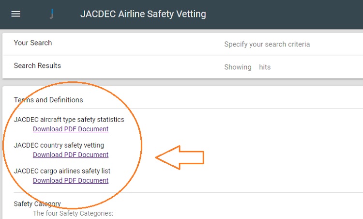The width and height of the screenshot is (363, 219).
Task: Download country safety vetting PDF
Action: pyautogui.click(x=71, y=155)
